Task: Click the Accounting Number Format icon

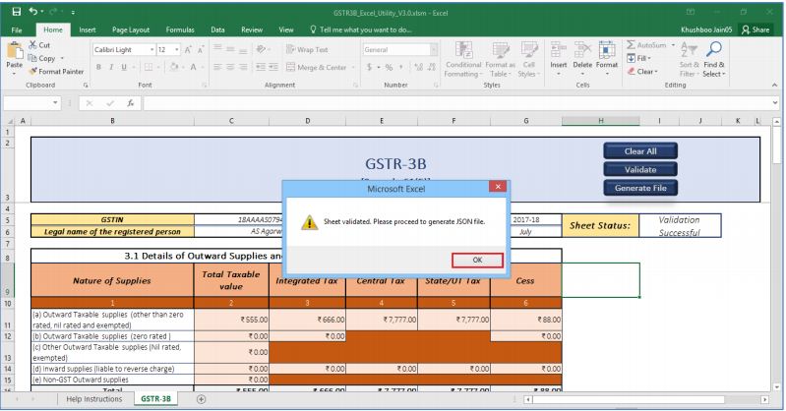Action: click(x=370, y=67)
